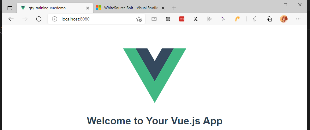
Task: Open picture-in-picture extension icon
Action: tap(154, 19)
